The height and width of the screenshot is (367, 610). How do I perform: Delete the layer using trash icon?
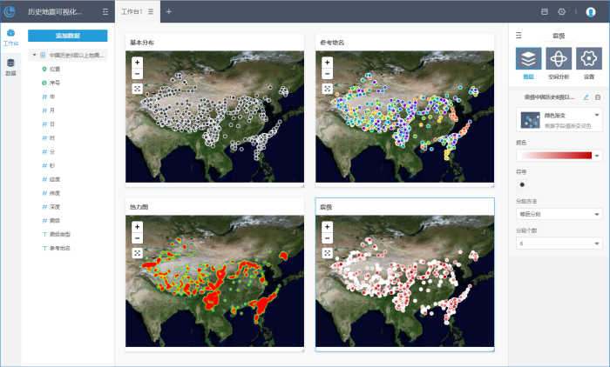598,97
